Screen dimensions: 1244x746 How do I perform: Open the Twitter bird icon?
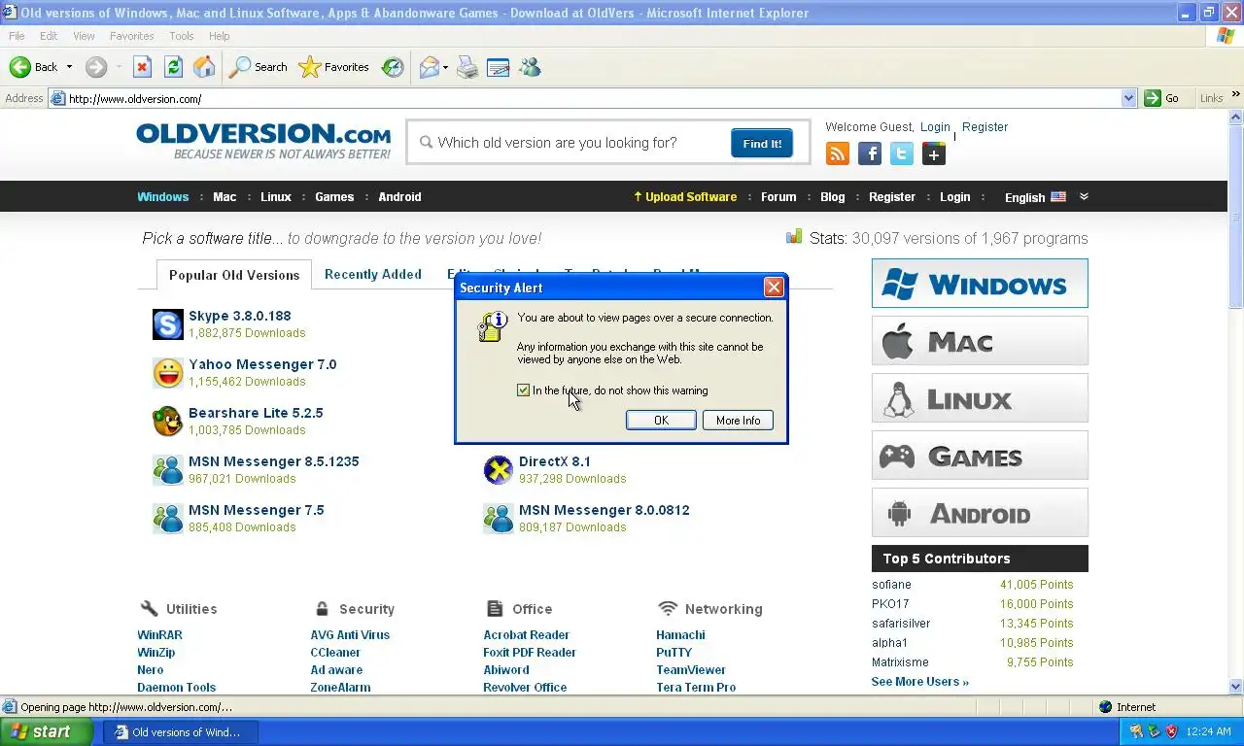coord(902,153)
